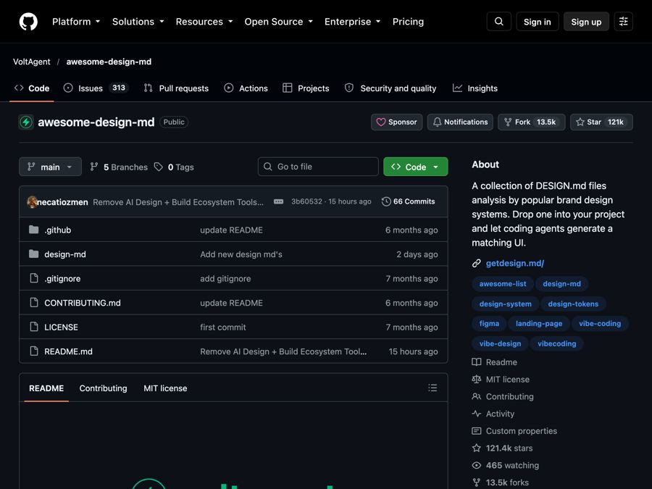View the 66 Commits history
Image resolution: width=652 pixels, height=489 pixels.
pyautogui.click(x=409, y=201)
